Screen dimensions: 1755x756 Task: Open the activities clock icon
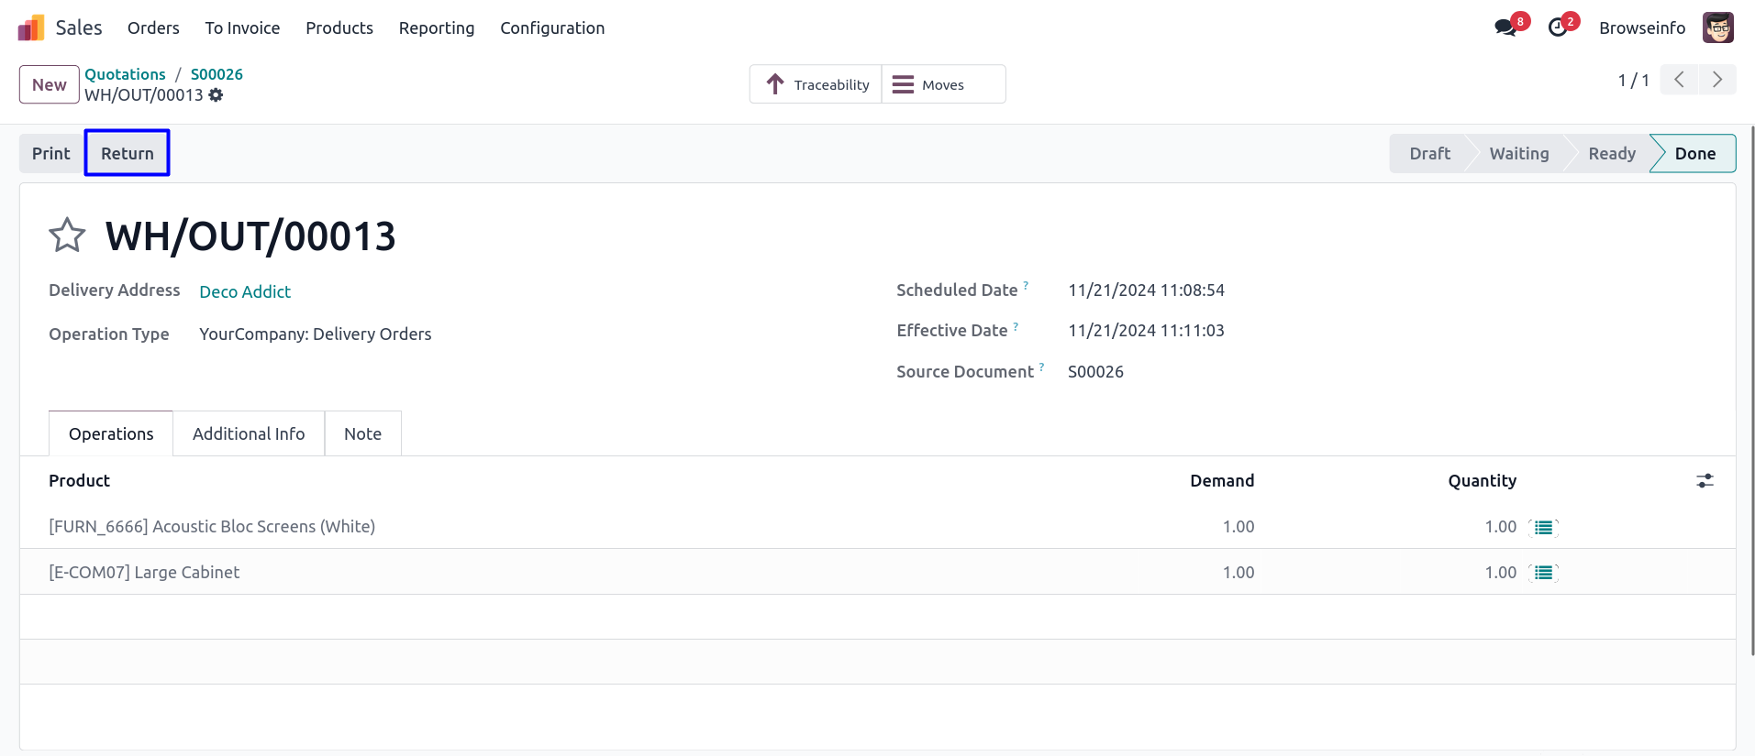pos(1558,27)
